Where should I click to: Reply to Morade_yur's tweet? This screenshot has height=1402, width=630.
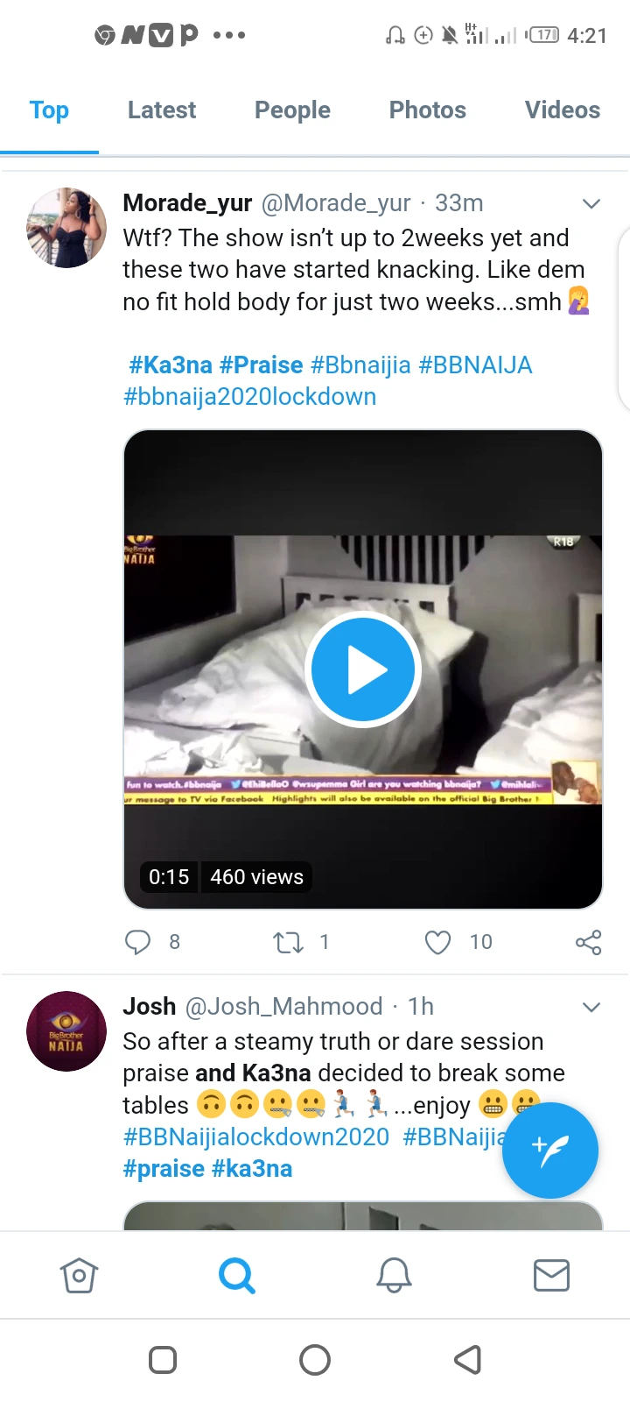click(138, 942)
